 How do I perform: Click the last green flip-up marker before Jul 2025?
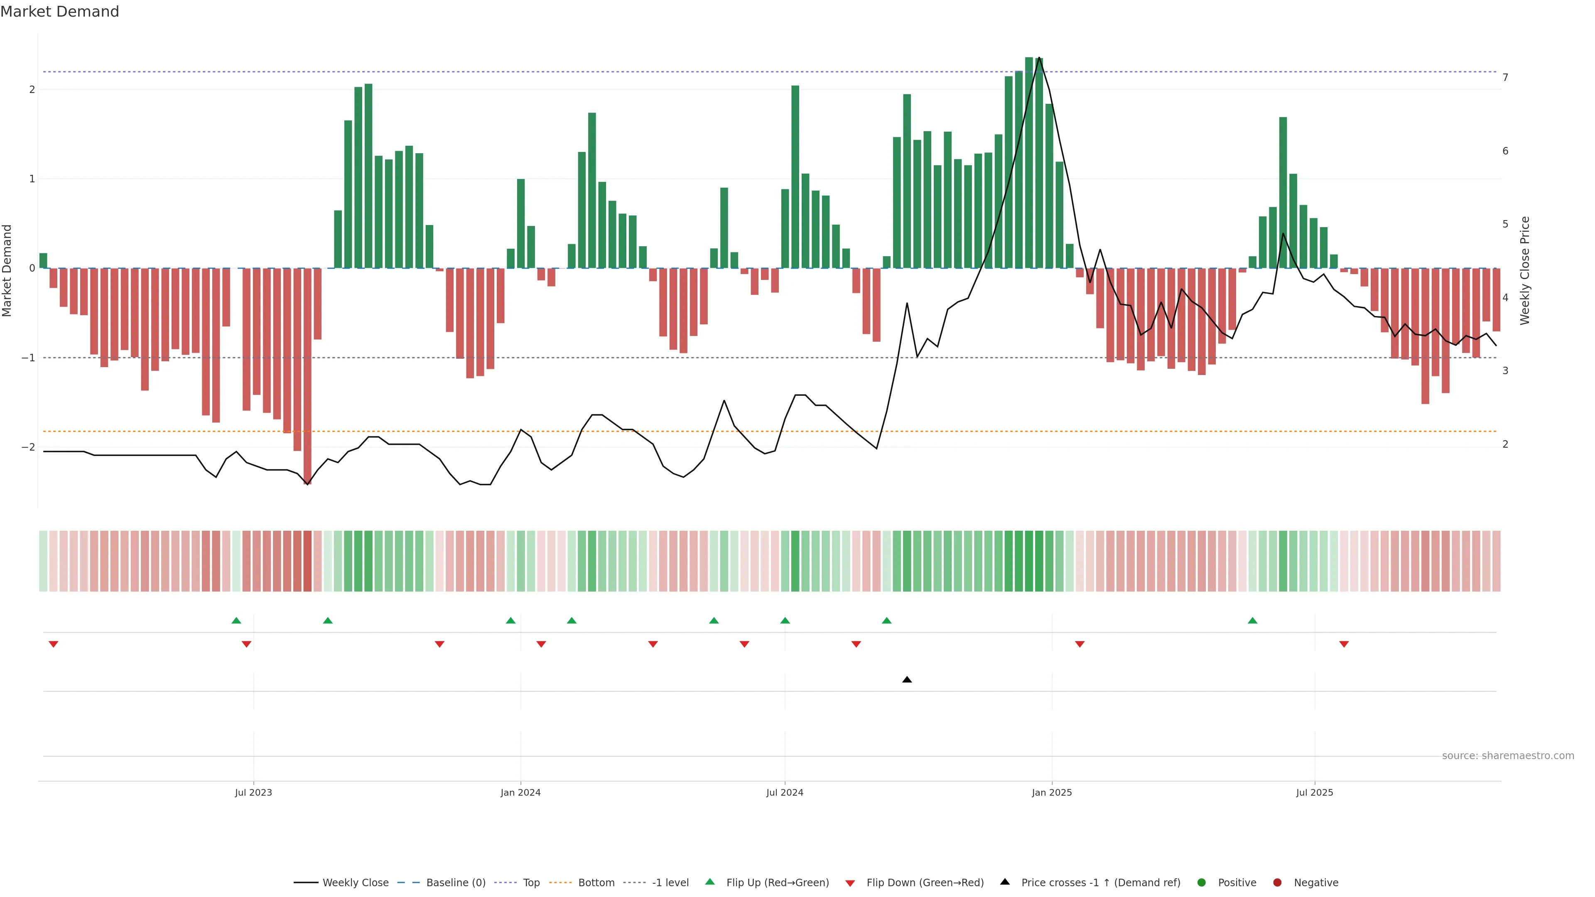1252,620
